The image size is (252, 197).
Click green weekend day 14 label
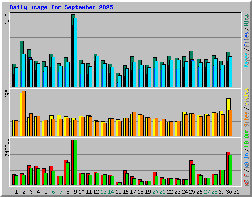[x=111, y=192]
